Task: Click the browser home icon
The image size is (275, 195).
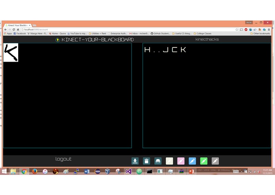Action: (x=18, y=30)
